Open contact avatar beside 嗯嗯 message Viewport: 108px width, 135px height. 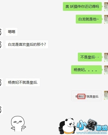click(1, 32)
